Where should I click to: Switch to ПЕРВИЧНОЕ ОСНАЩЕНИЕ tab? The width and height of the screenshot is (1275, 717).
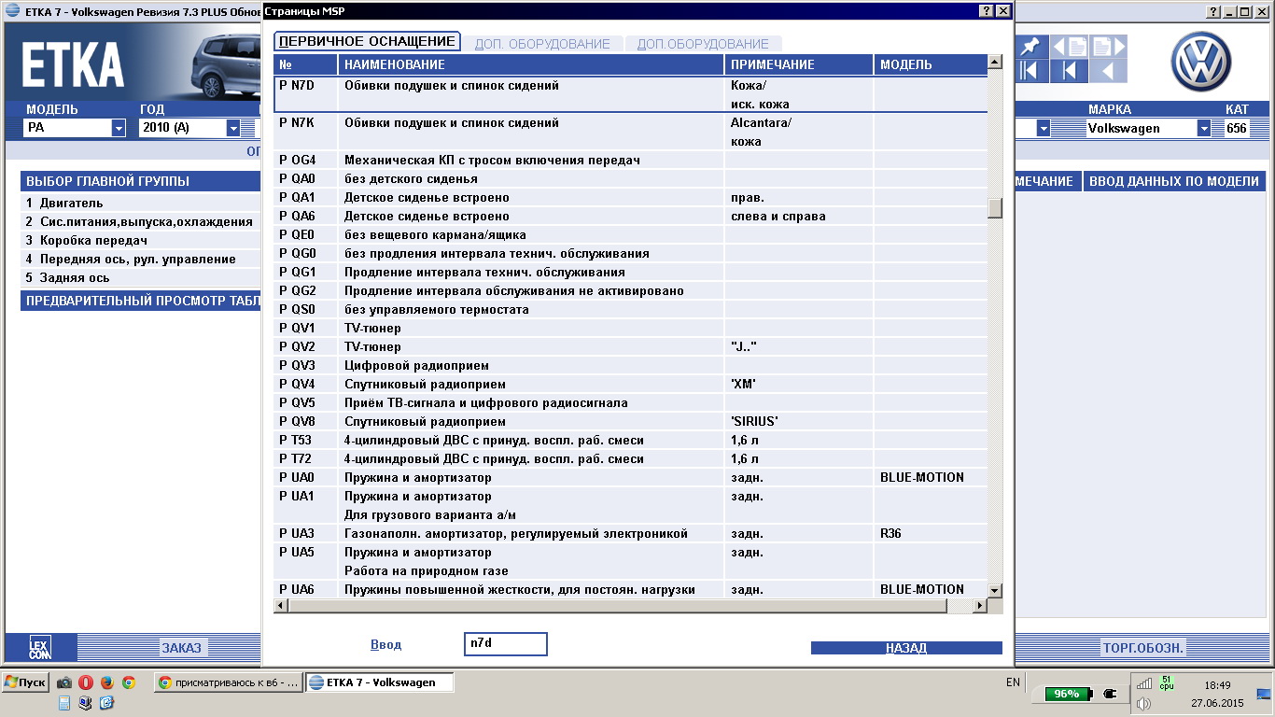click(x=367, y=41)
